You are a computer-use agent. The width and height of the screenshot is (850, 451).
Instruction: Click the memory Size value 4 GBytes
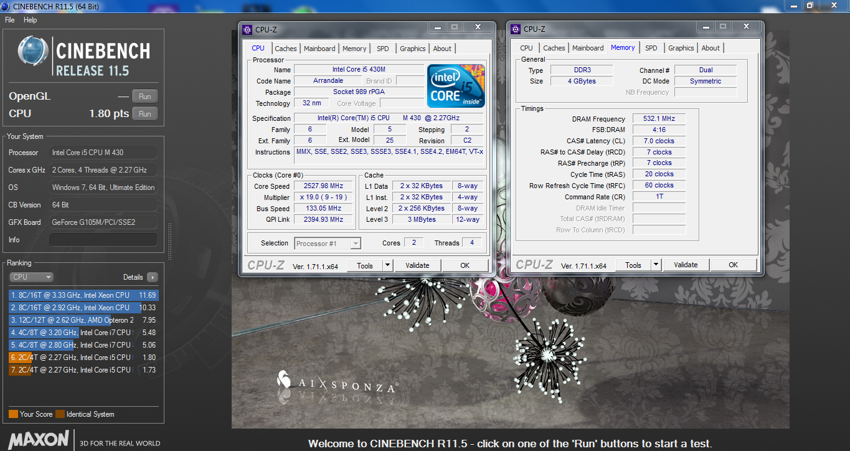click(580, 82)
